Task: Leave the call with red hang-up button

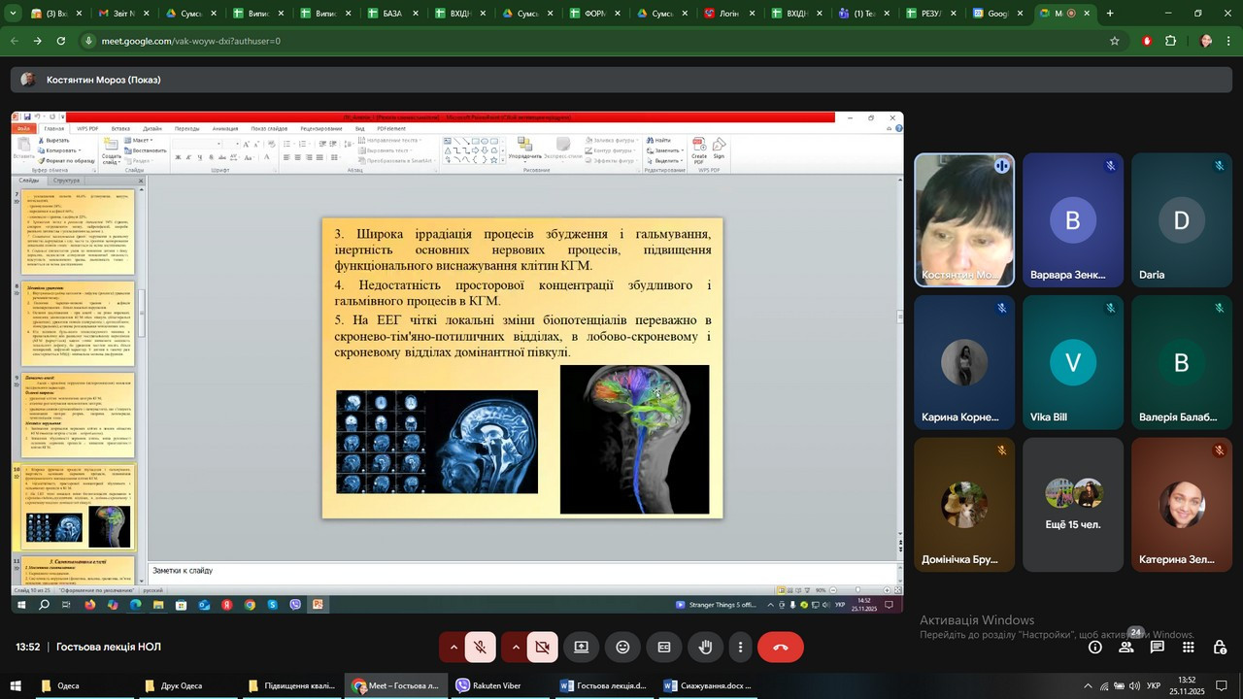Action: [780, 647]
